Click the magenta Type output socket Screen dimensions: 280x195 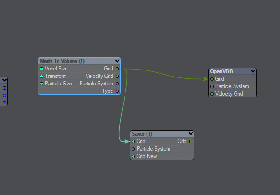pos(117,91)
